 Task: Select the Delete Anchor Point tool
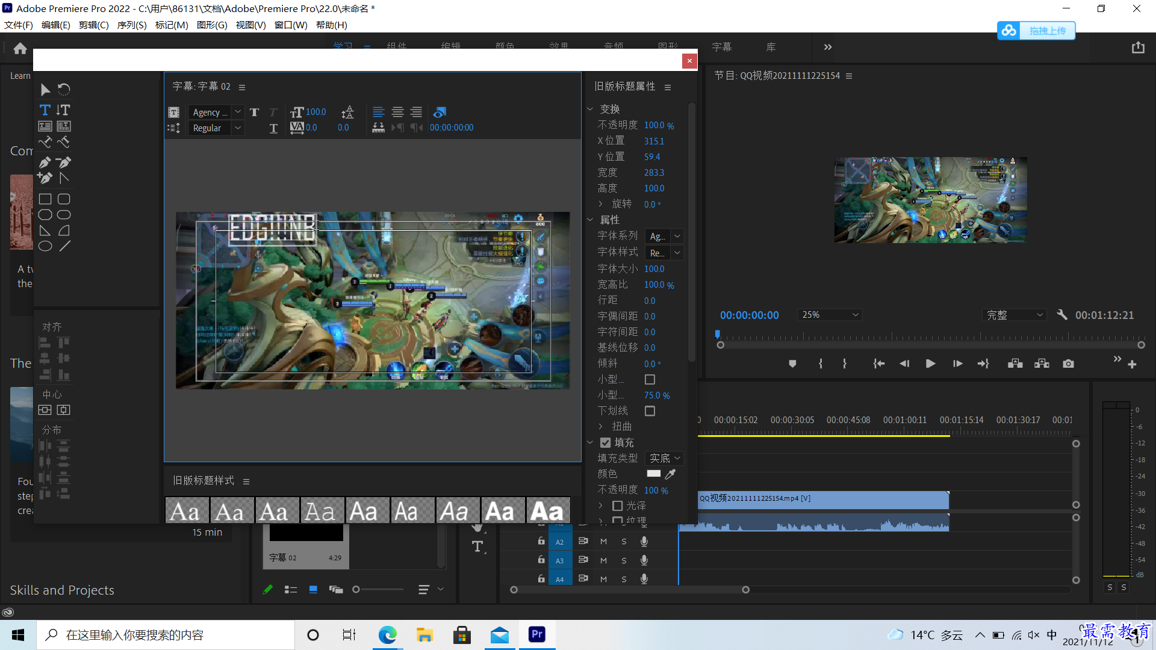[x=64, y=162]
